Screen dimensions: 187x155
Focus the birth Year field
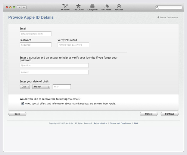[62, 87]
